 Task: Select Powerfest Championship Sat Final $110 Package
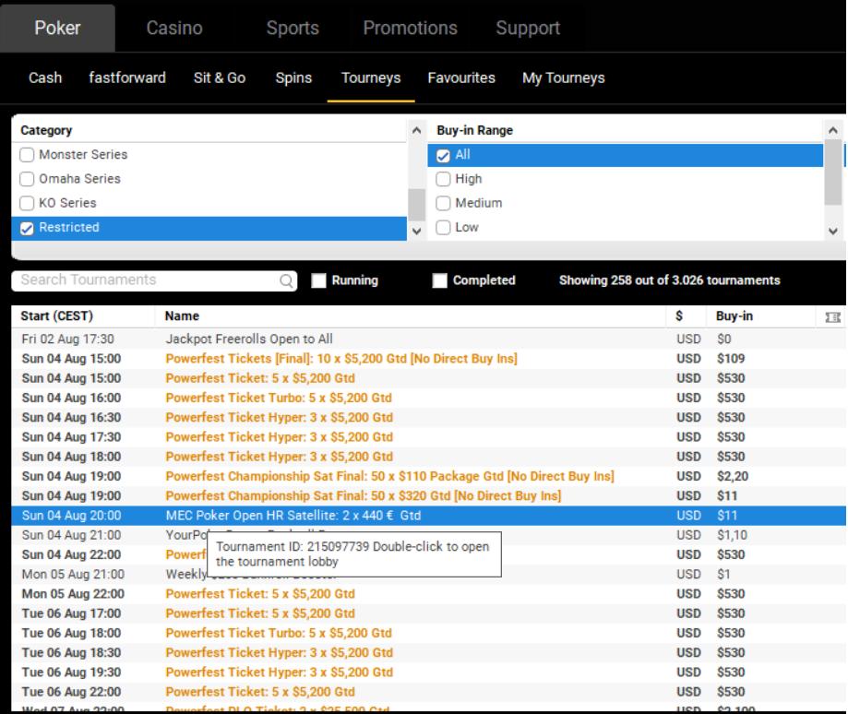[428, 477]
